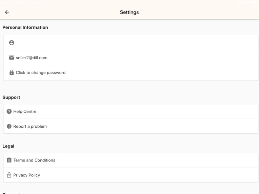Go back using the arrow icon
Viewport: 259px width, 194px height.
tap(7, 12)
